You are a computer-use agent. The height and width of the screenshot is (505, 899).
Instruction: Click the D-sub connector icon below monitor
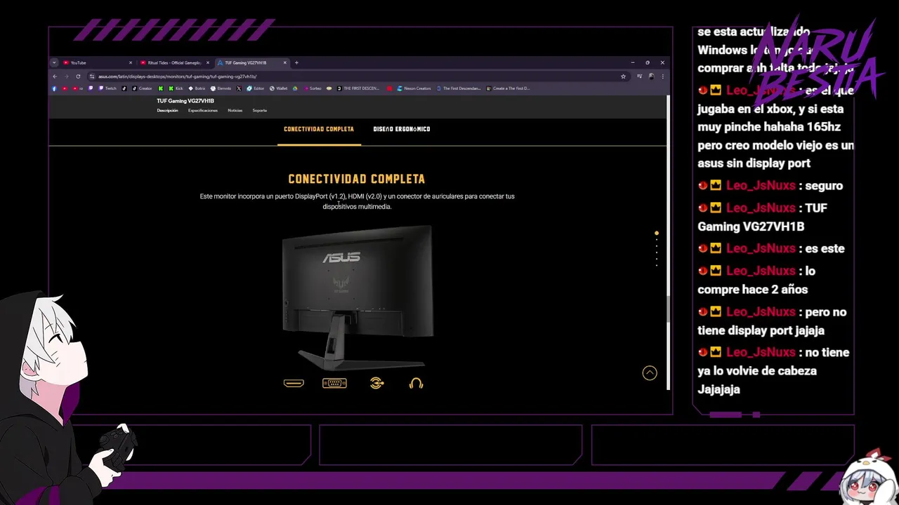click(334, 383)
